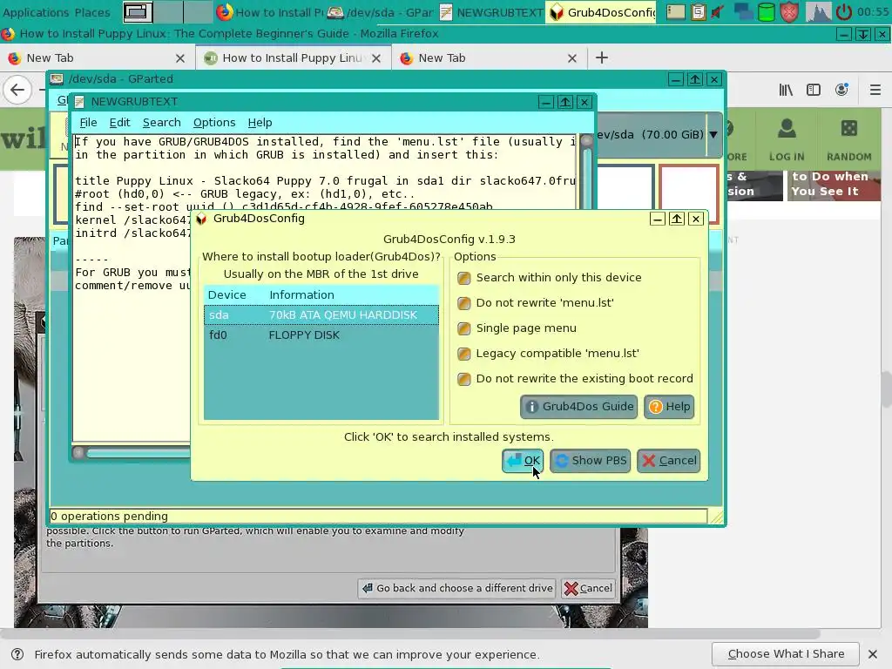Switch to NEWGRUBTEXT in the taskbar
Screen dimensions: 892x669
pyautogui.click(x=490, y=12)
